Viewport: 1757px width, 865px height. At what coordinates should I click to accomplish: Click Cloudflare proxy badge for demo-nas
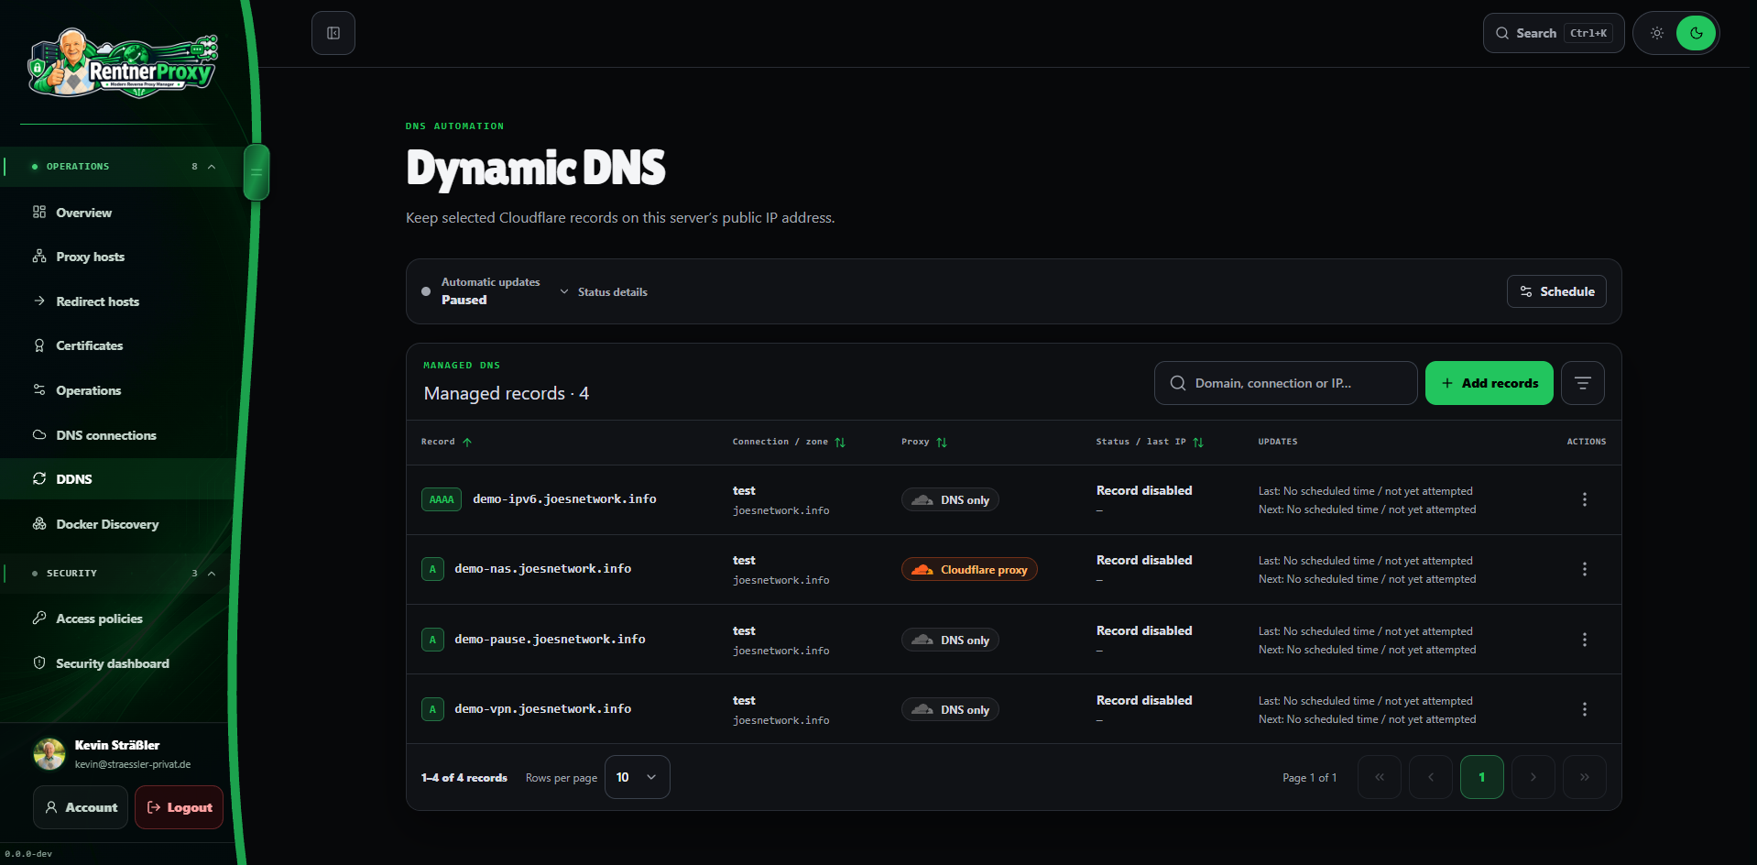tap(969, 570)
